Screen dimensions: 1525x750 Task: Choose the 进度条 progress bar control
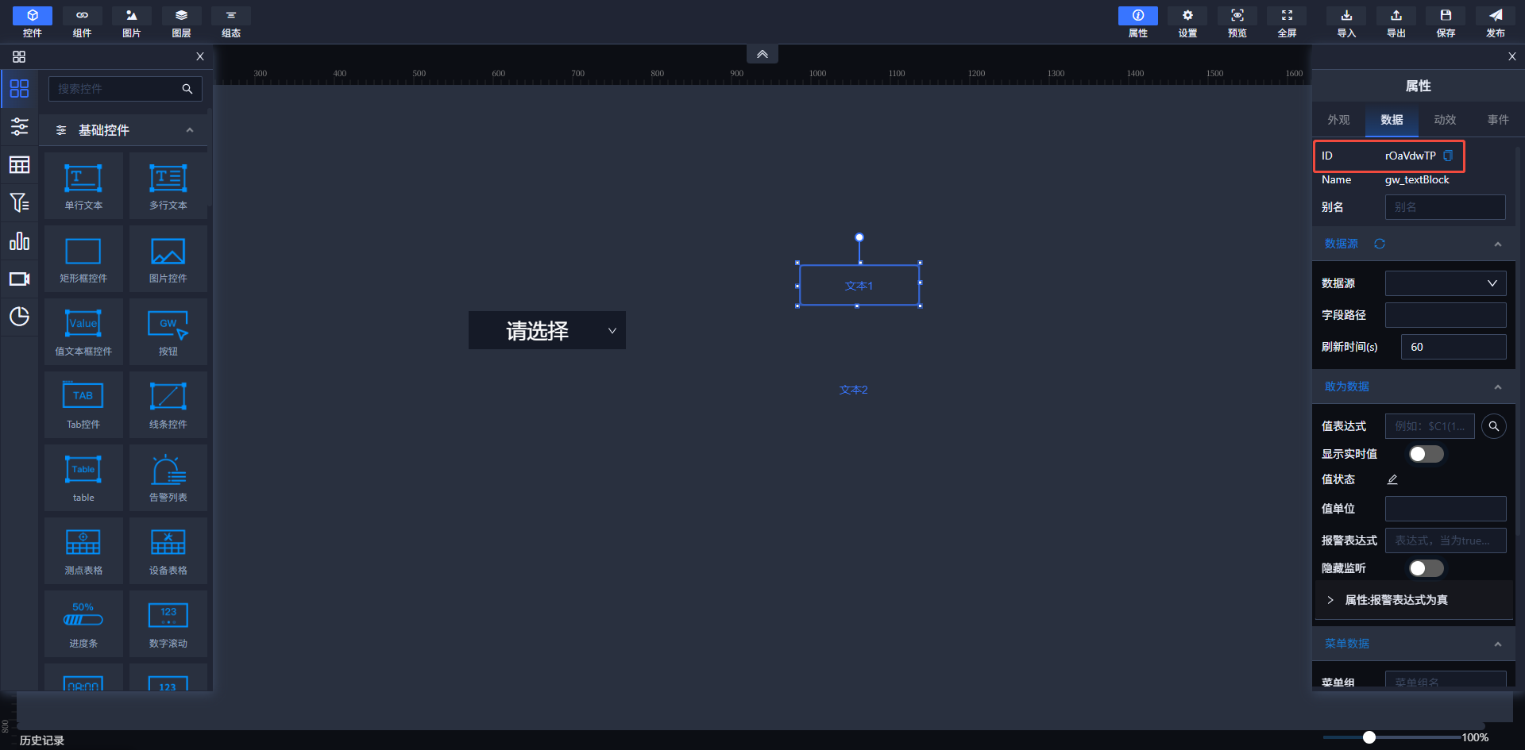click(x=83, y=624)
